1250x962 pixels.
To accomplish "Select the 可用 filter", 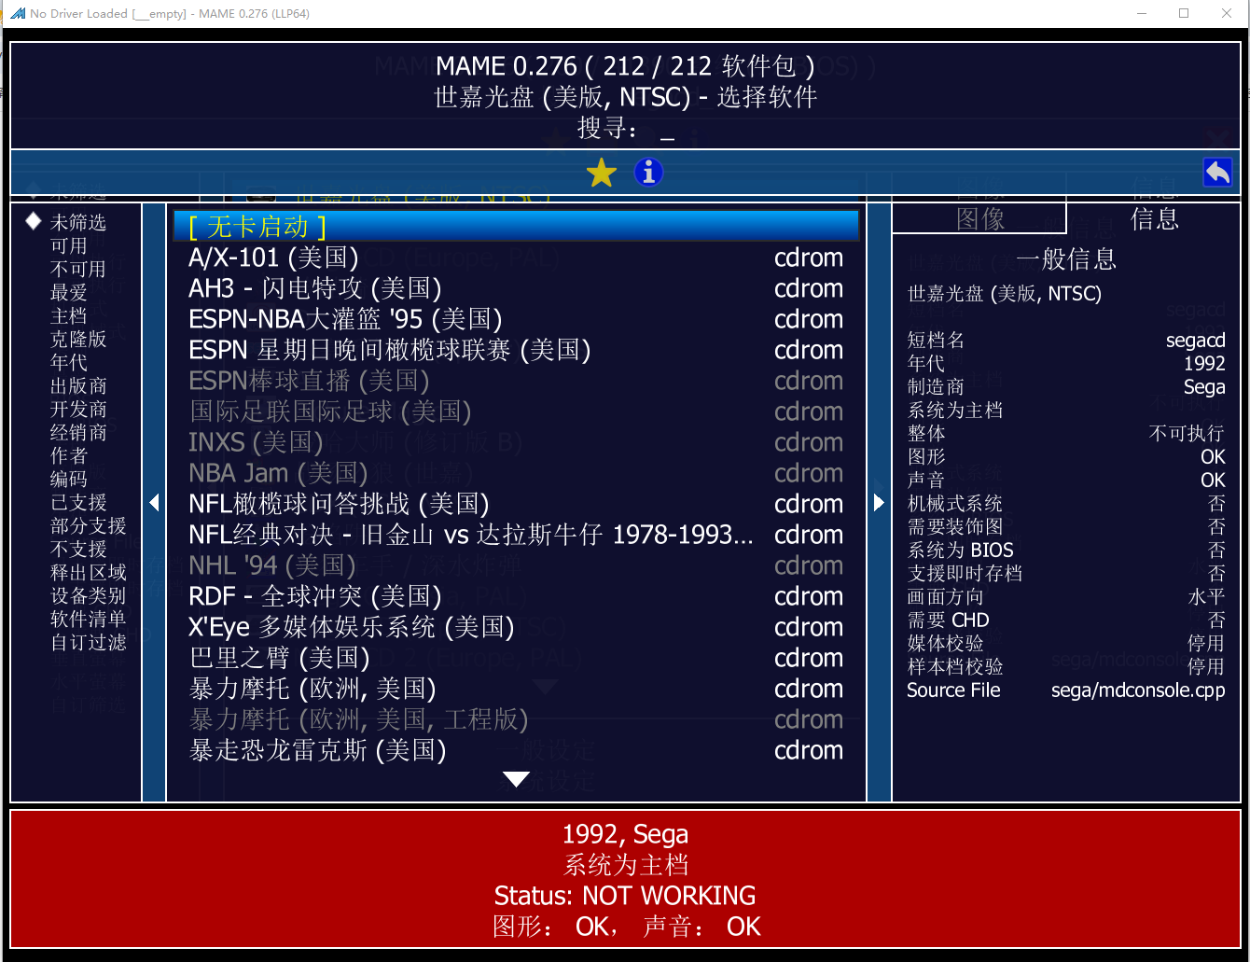I will 68,245.
